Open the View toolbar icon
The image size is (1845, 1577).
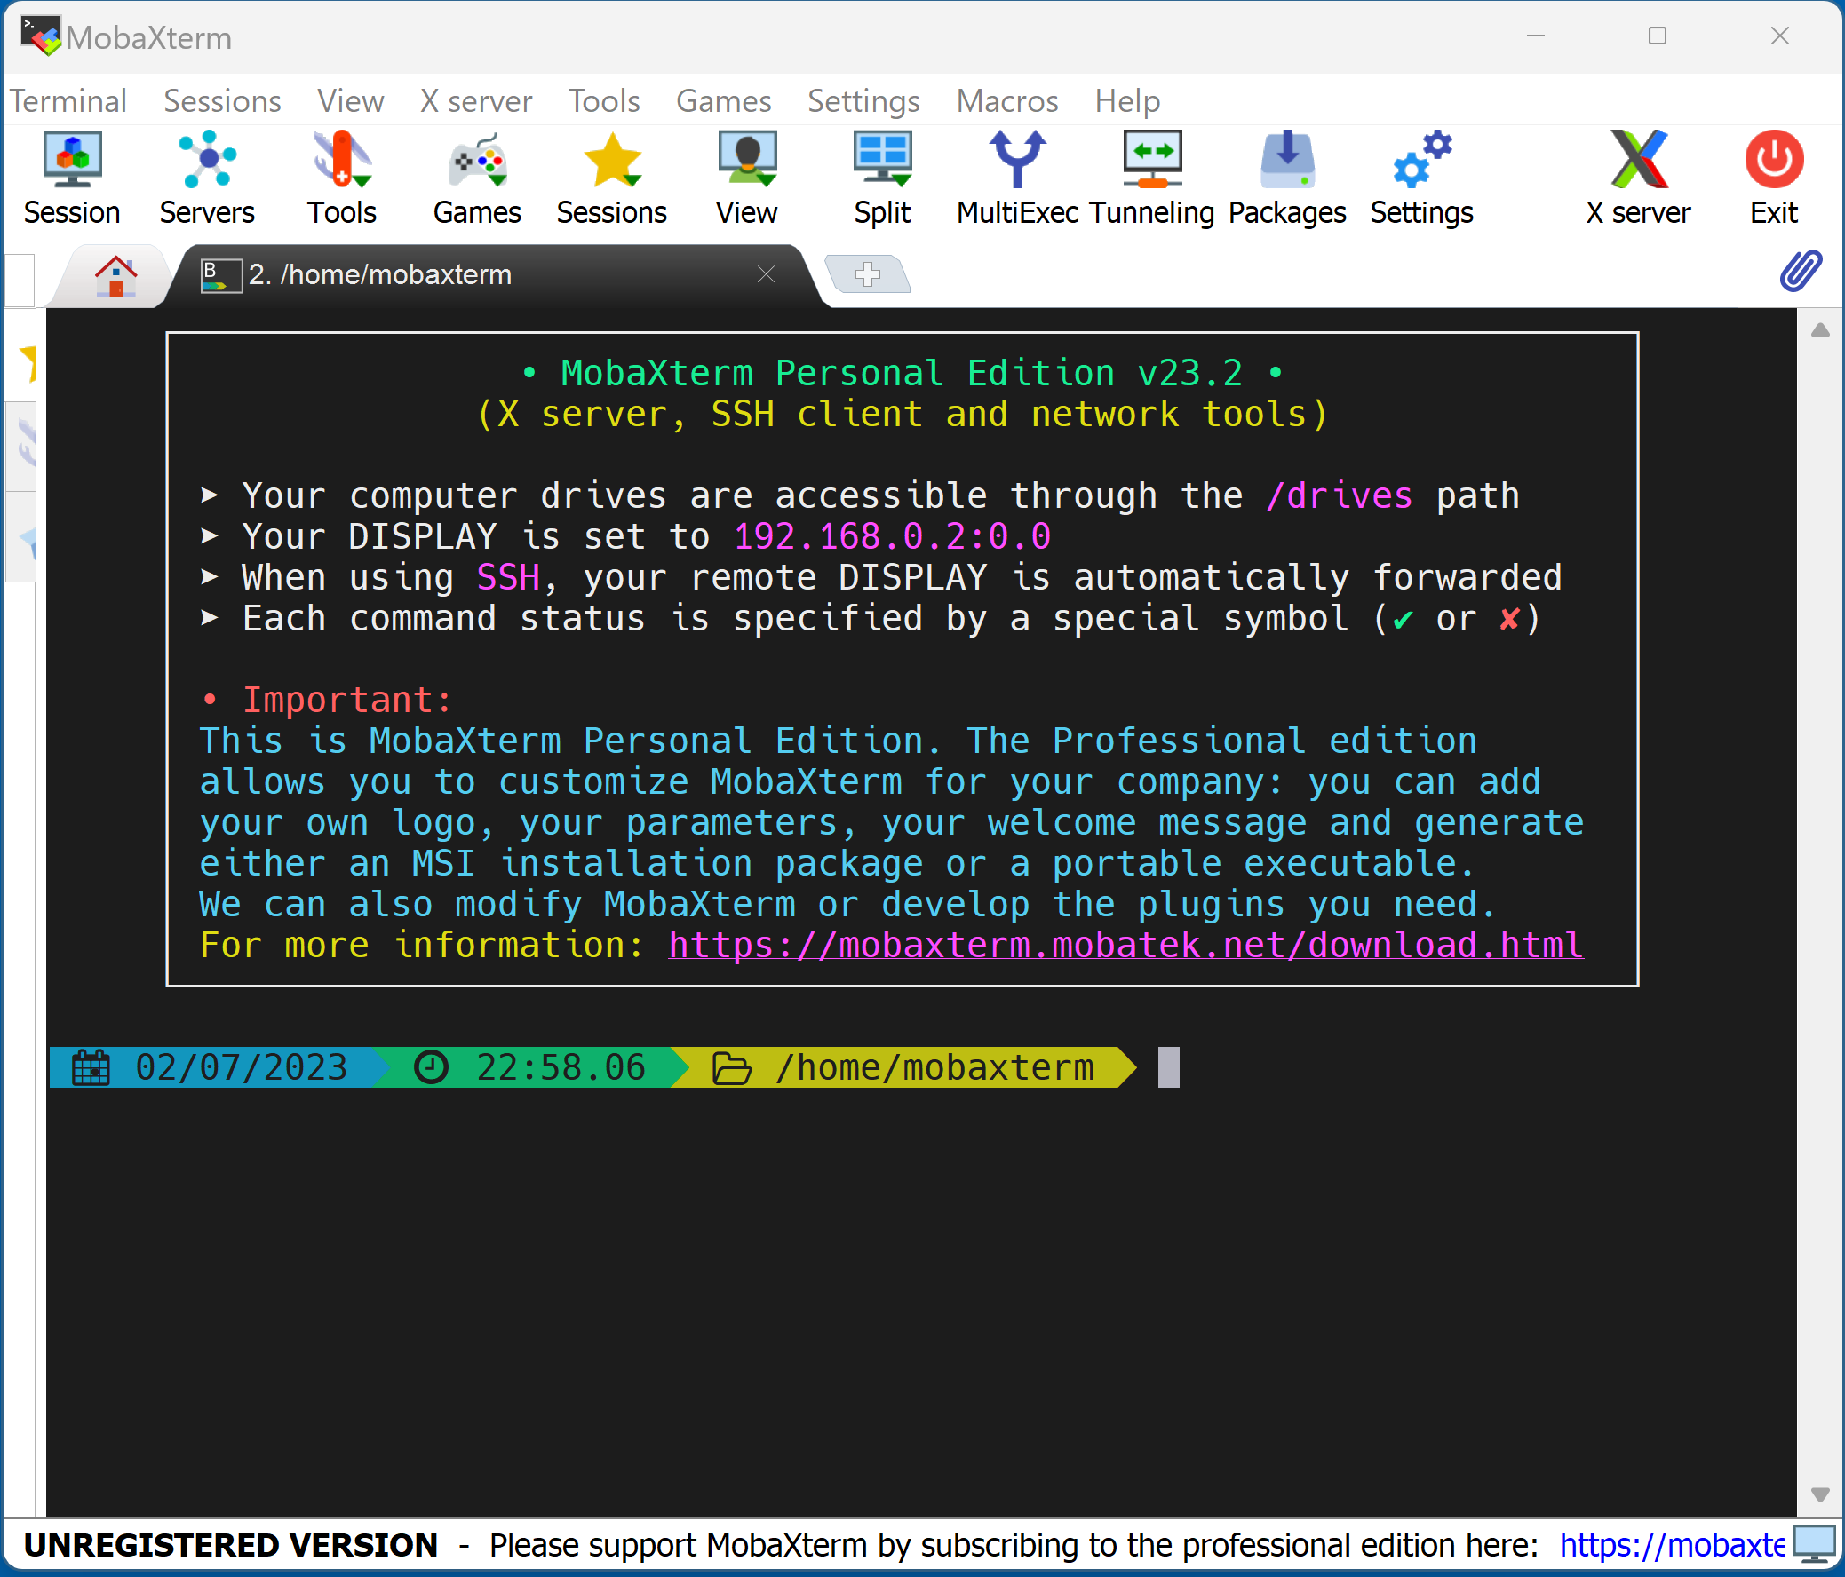point(747,178)
